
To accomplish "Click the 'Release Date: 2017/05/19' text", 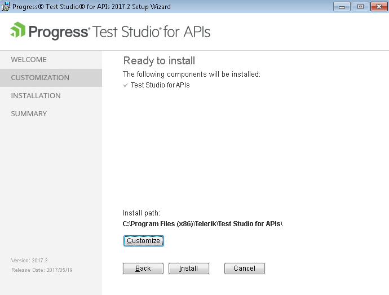I will [x=42, y=270].
